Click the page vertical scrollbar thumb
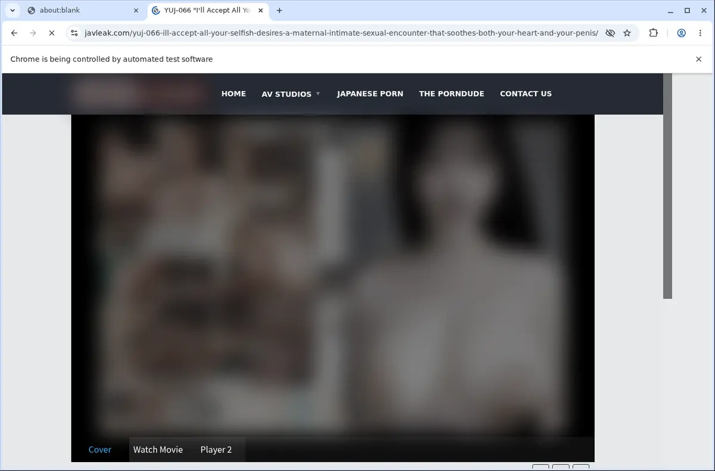Viewport: 715px width, 471px height. click(667, 185)
